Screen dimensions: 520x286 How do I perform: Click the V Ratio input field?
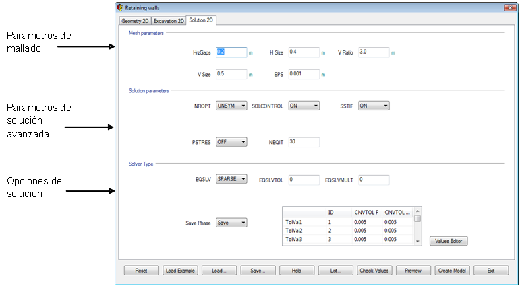(x=374, y=52)
